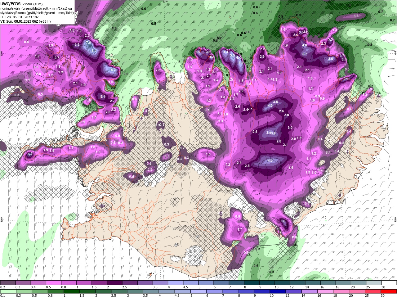This screenshot has width=397, height=298.
Task: Click the 3.5 lavender swatch in upper scale
Action: tap(160, 282)
